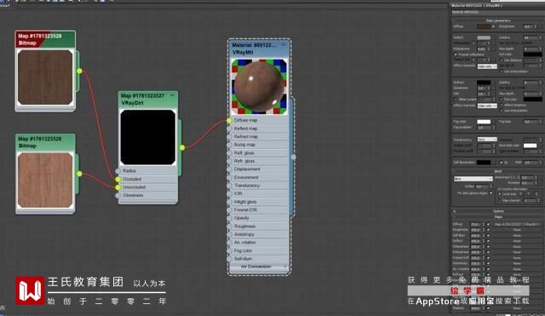Click the VRayMtl material output socket
This screenshot has width=545, height=316.
point(293,157)
